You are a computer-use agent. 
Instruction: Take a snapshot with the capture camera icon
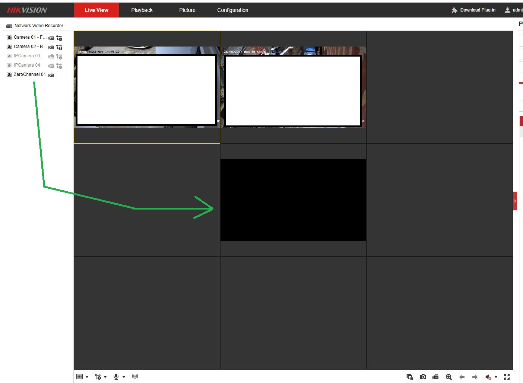coord(423,377)
